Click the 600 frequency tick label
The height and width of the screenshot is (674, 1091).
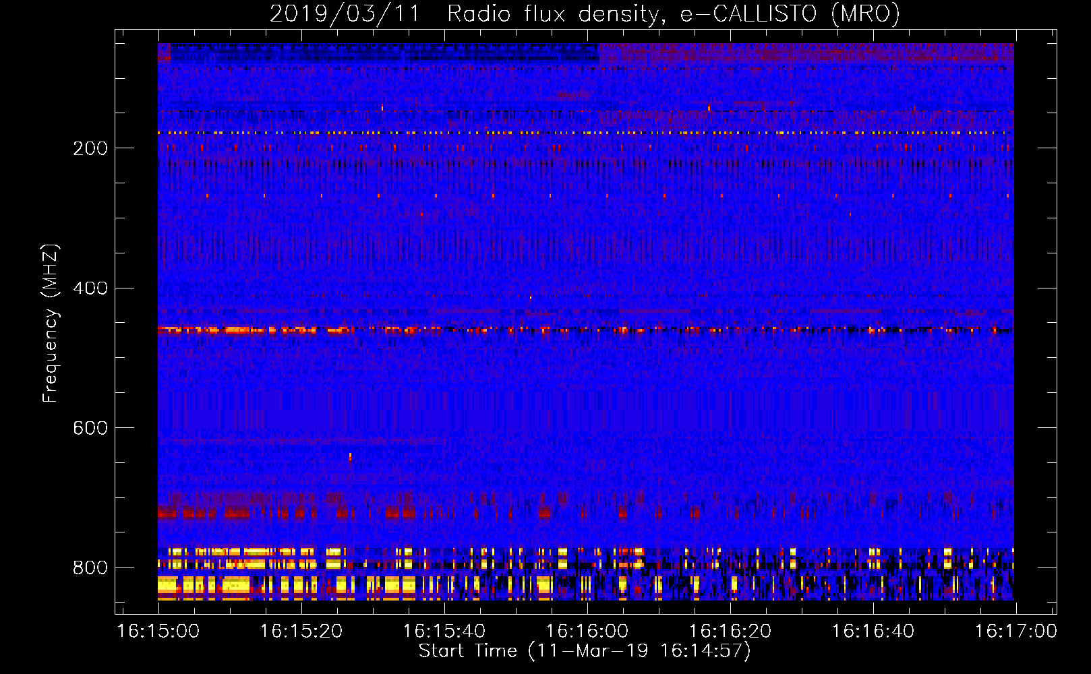tap(90, 429)
